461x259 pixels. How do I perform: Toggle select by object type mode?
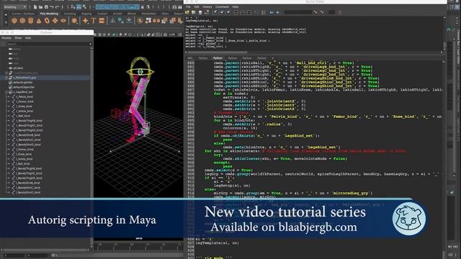(x=79, y=6)
